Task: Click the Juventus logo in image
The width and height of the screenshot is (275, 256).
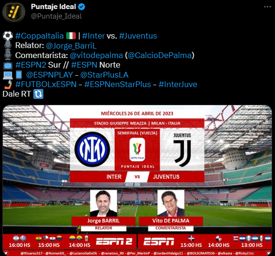Action: 182,150
